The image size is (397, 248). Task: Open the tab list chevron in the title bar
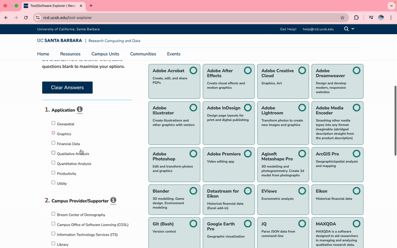pos(392,5)
